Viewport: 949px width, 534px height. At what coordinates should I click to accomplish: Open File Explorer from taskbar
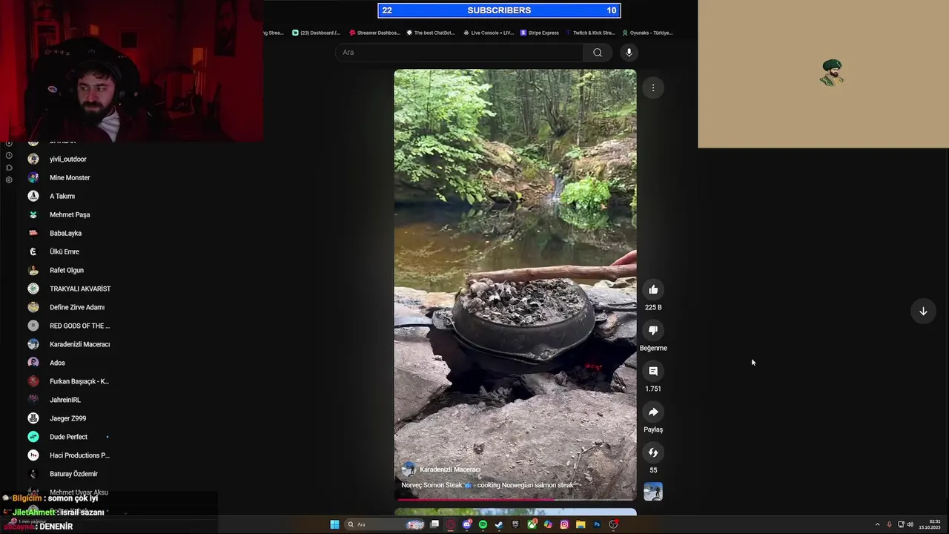pos(581,524)
